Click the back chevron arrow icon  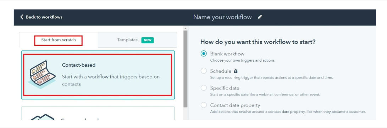click(22, 17)
